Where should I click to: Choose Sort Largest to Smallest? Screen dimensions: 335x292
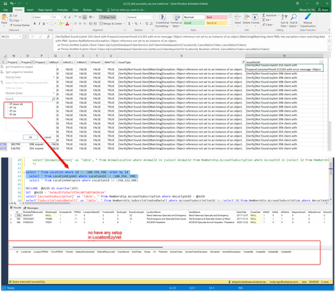[19, 72]
